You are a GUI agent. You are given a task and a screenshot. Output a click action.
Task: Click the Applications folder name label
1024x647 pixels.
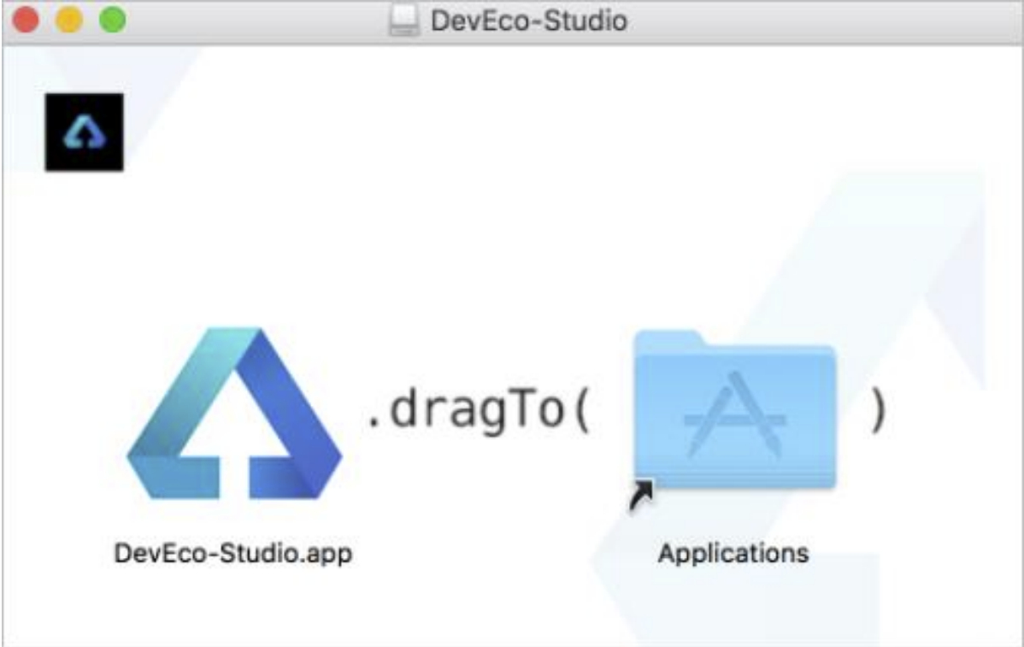click(733, 553)
